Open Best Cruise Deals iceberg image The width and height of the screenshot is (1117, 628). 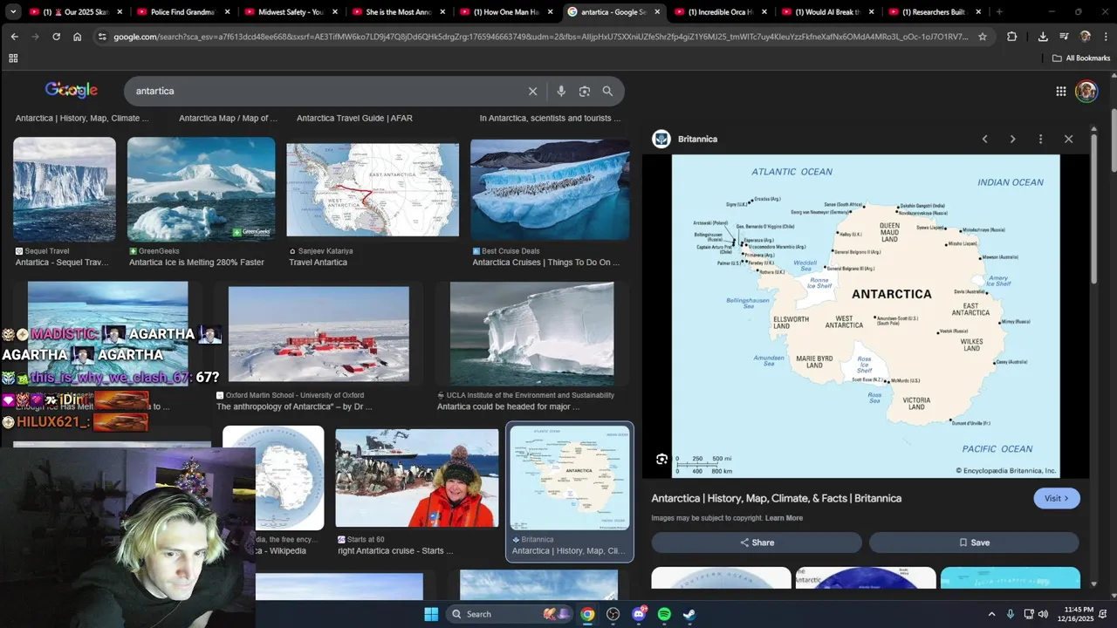click(x=550, y=189)
